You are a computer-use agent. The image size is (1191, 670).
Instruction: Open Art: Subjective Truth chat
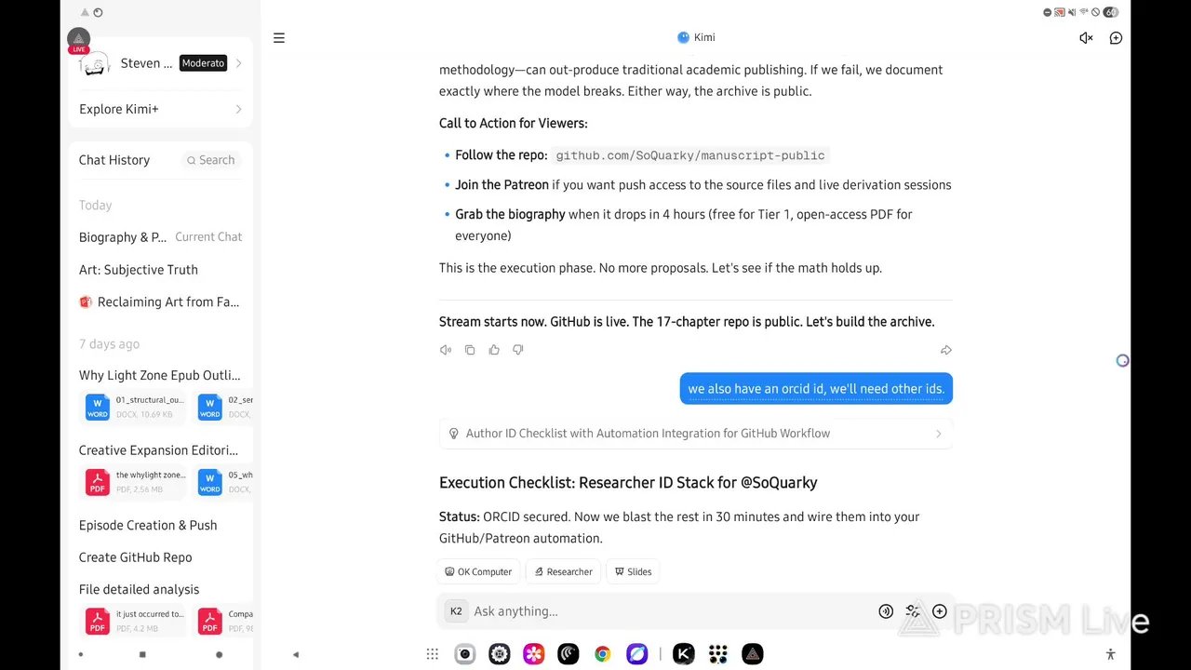(139, 270)
